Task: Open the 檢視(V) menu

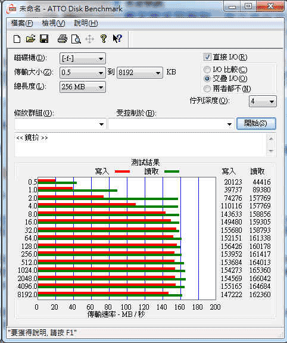Action: [x=54, y=23]
